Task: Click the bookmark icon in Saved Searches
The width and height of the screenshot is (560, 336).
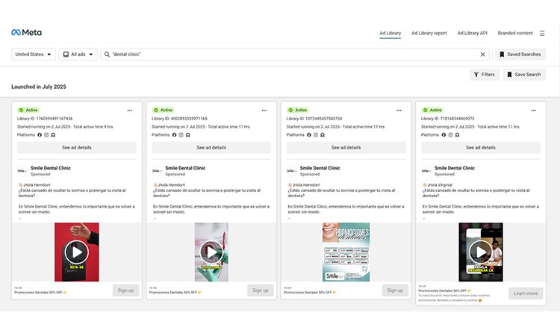Action: [x=502, y=55]
